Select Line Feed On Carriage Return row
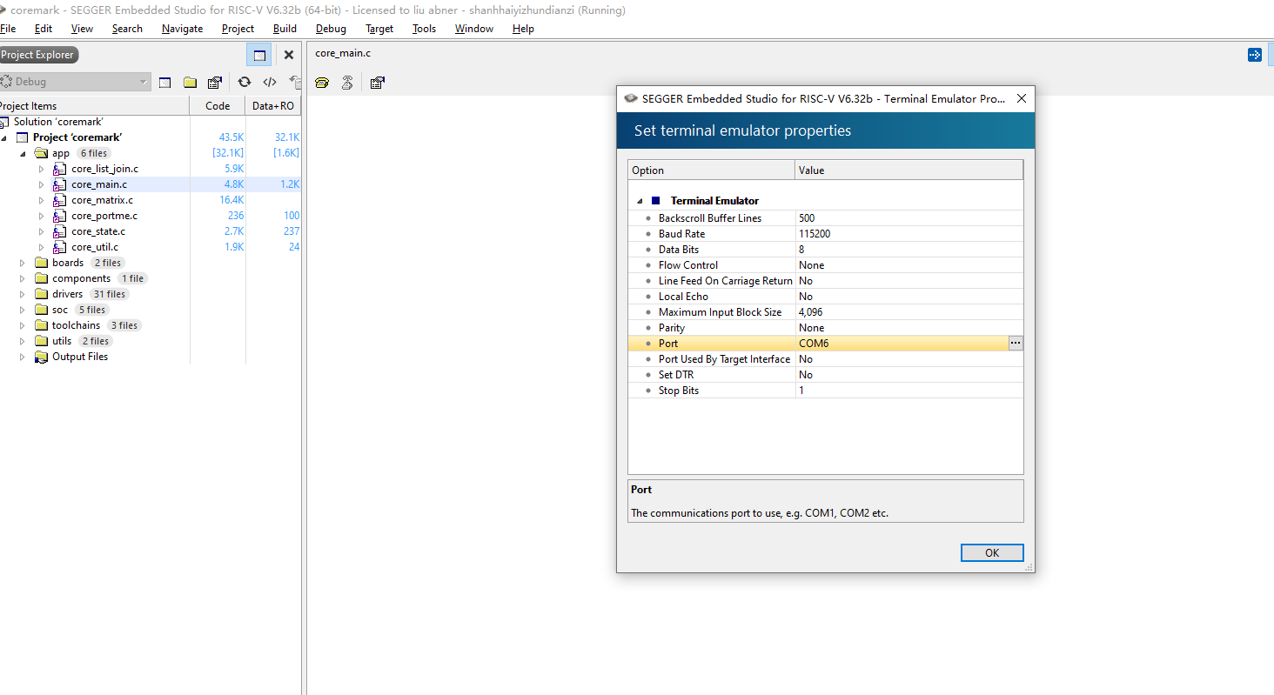The image size is (1274, 695). coord(825,281)
